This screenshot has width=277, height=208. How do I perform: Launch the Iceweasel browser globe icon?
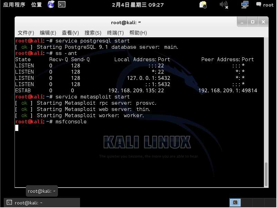pyautogui.click(x=51, y=4)
